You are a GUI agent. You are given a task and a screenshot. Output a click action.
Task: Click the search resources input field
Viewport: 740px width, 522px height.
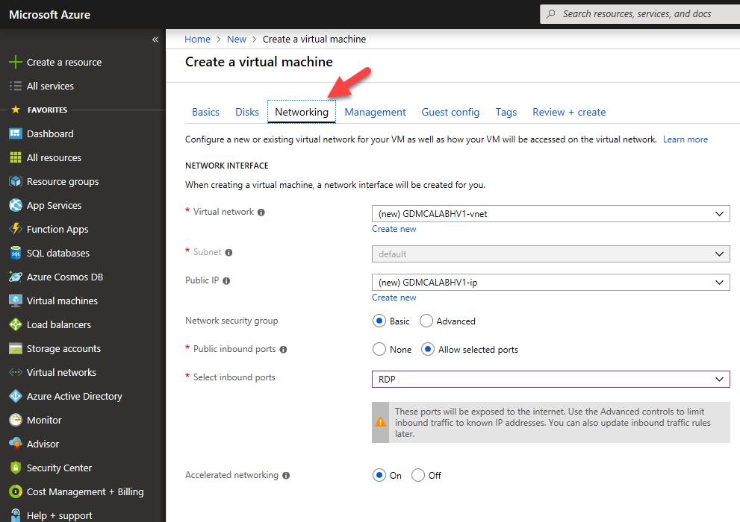pos(639,13)
